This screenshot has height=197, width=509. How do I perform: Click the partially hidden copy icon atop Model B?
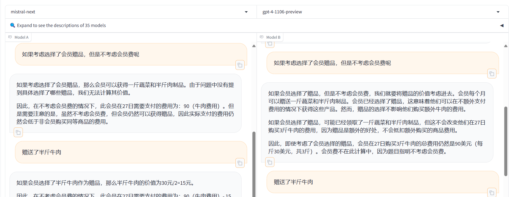tap(270, 44)
